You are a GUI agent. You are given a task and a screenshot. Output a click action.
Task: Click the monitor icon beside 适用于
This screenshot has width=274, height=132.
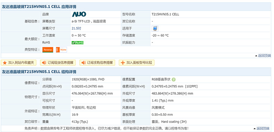tap(155, 28)
